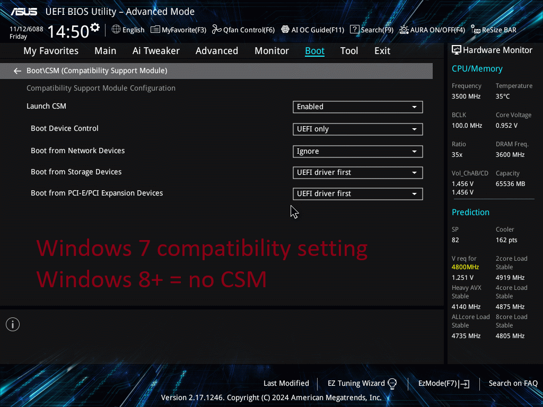Click the settings gear icon beside the clock
This screenshot has width=543, height=407.
click(95, 27)
